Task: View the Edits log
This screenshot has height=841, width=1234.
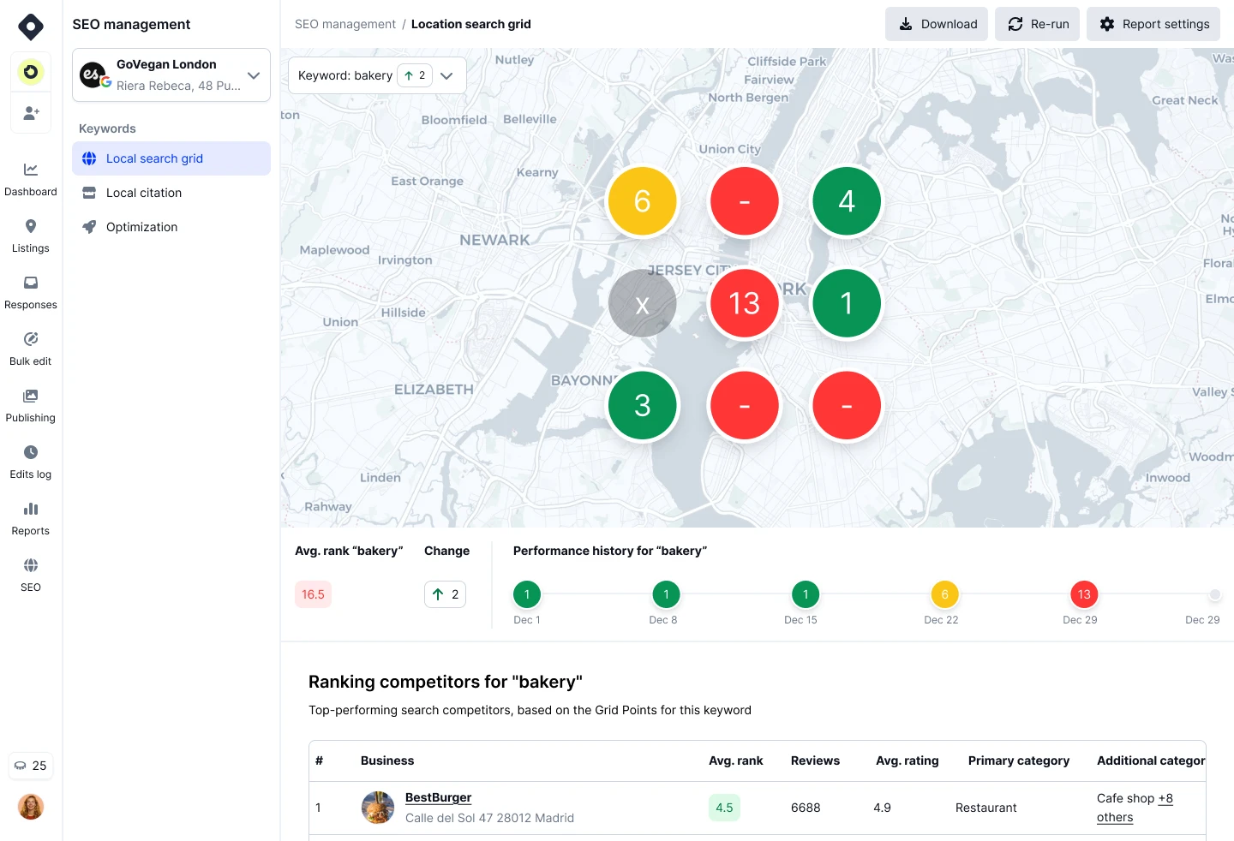Action: pyautogui.click(x=31, y=462)
